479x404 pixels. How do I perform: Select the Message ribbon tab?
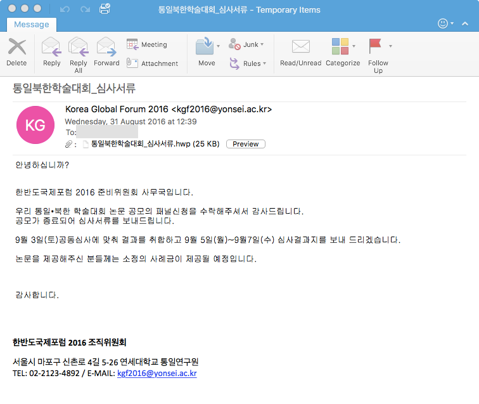31,24
